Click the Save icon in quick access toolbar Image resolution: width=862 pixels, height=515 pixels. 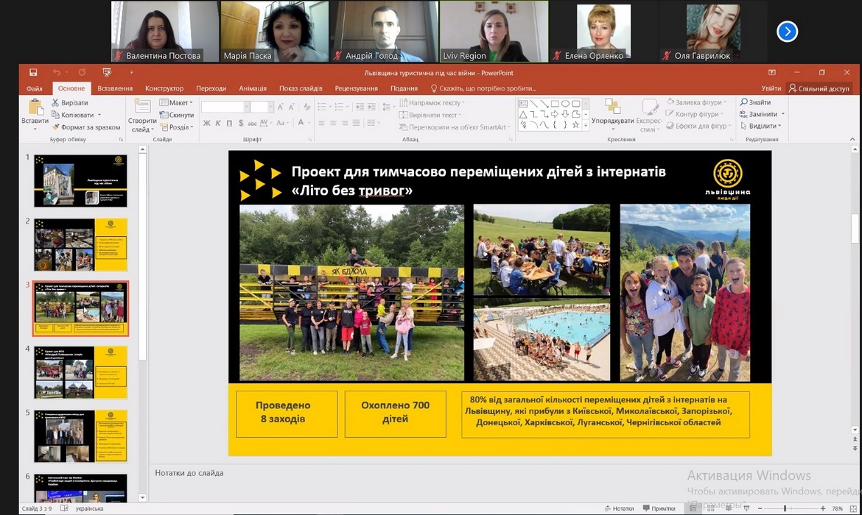(x=33, y=72)
